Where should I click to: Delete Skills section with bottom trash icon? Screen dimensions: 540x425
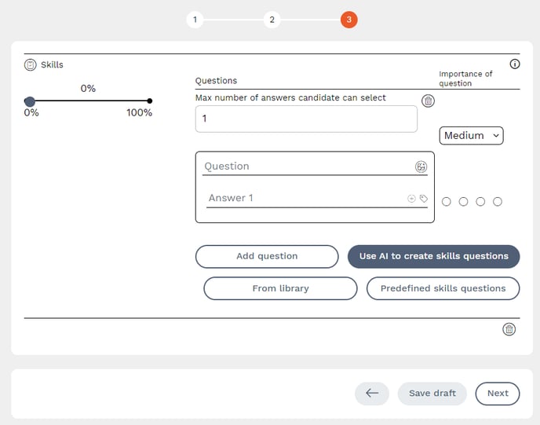tap(509, 329)
